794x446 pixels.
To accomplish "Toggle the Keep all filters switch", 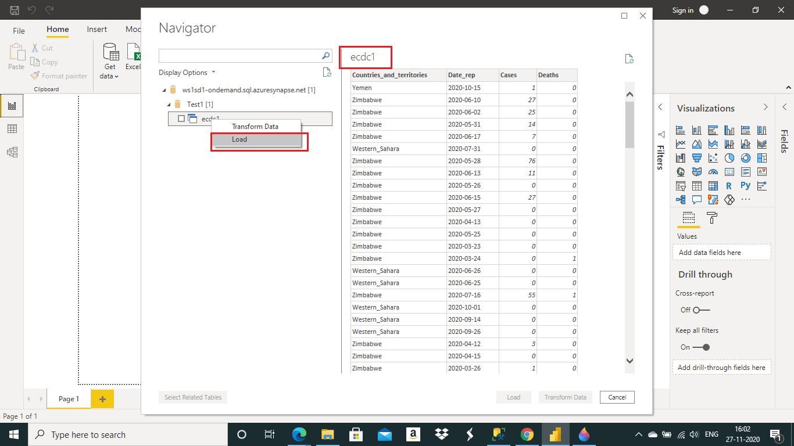I will (701, 347).
